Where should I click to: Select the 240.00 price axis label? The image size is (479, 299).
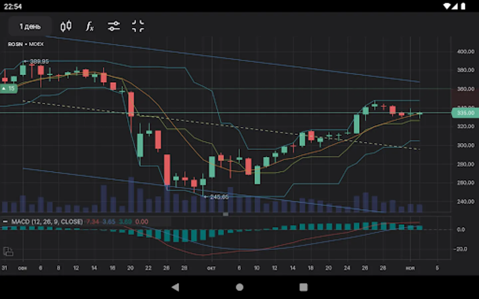(x=466, y=201)
